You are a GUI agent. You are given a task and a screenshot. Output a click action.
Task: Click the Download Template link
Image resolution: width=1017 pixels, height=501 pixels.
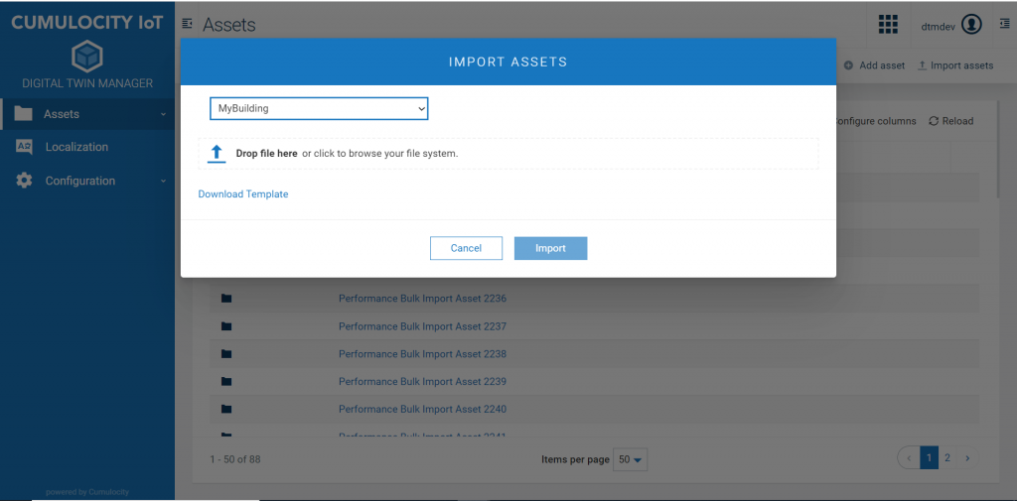point(243,194)
